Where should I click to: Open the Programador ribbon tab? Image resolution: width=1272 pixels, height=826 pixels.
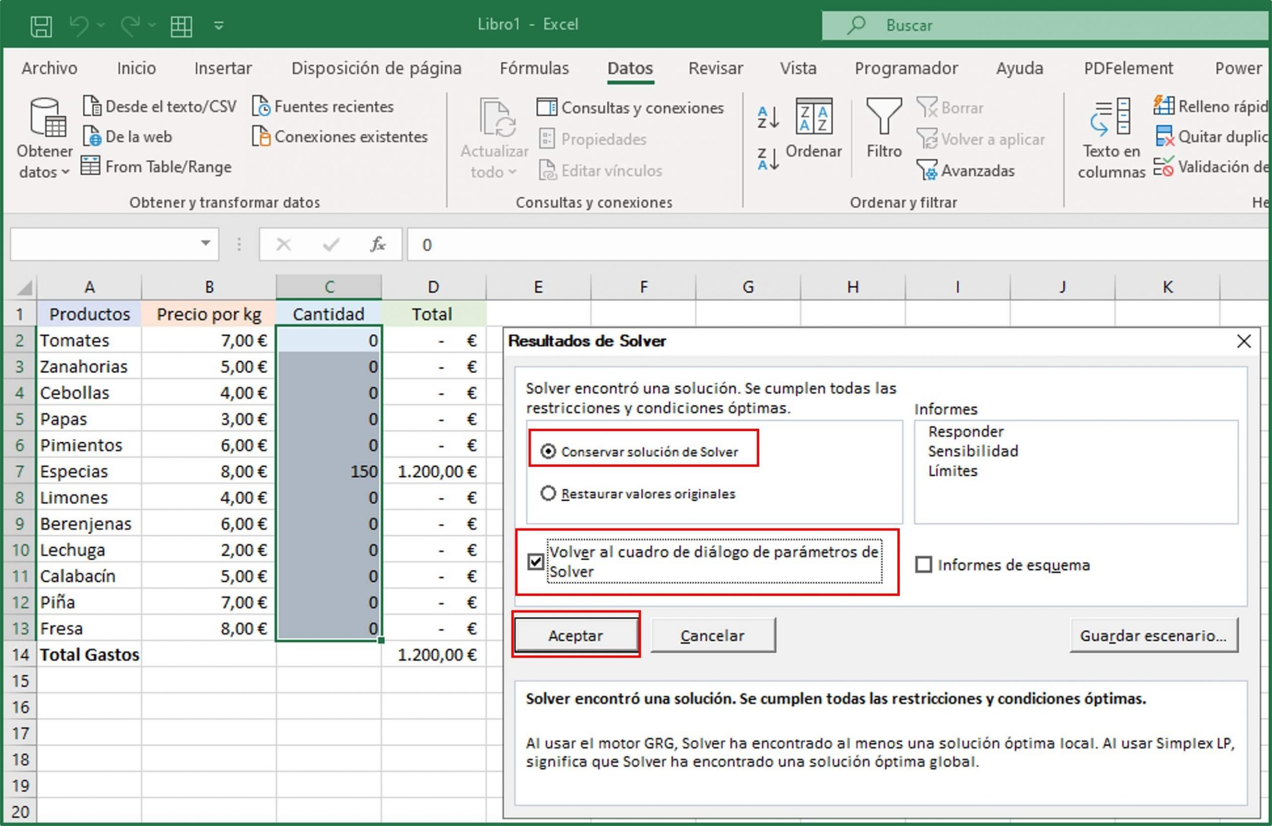click(x=906, y=69)
